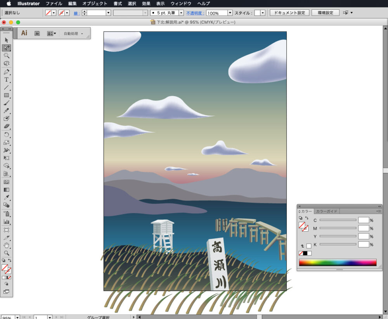388x319 pixels.
Task: Click the 環境設定 button
Action: (325, 13)
